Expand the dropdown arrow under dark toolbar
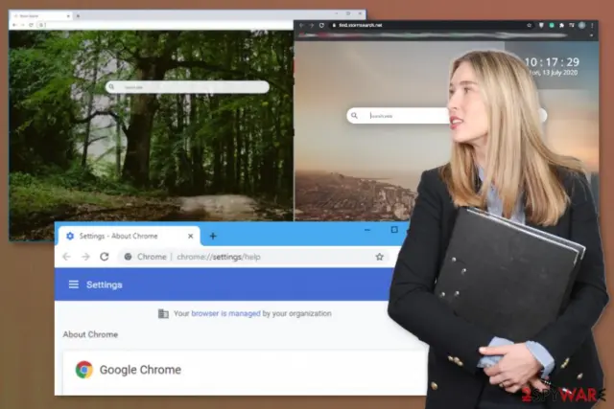The image size is (614, 409). point(591,35)
